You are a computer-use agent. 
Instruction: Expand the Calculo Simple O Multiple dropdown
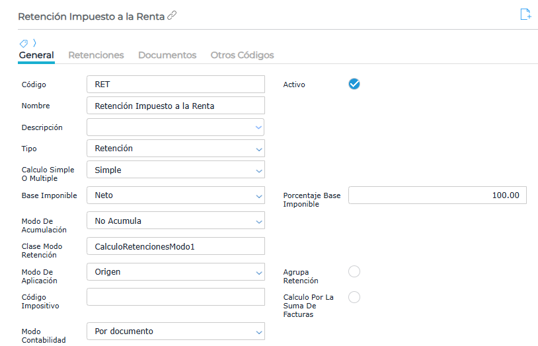coord(258,170)
